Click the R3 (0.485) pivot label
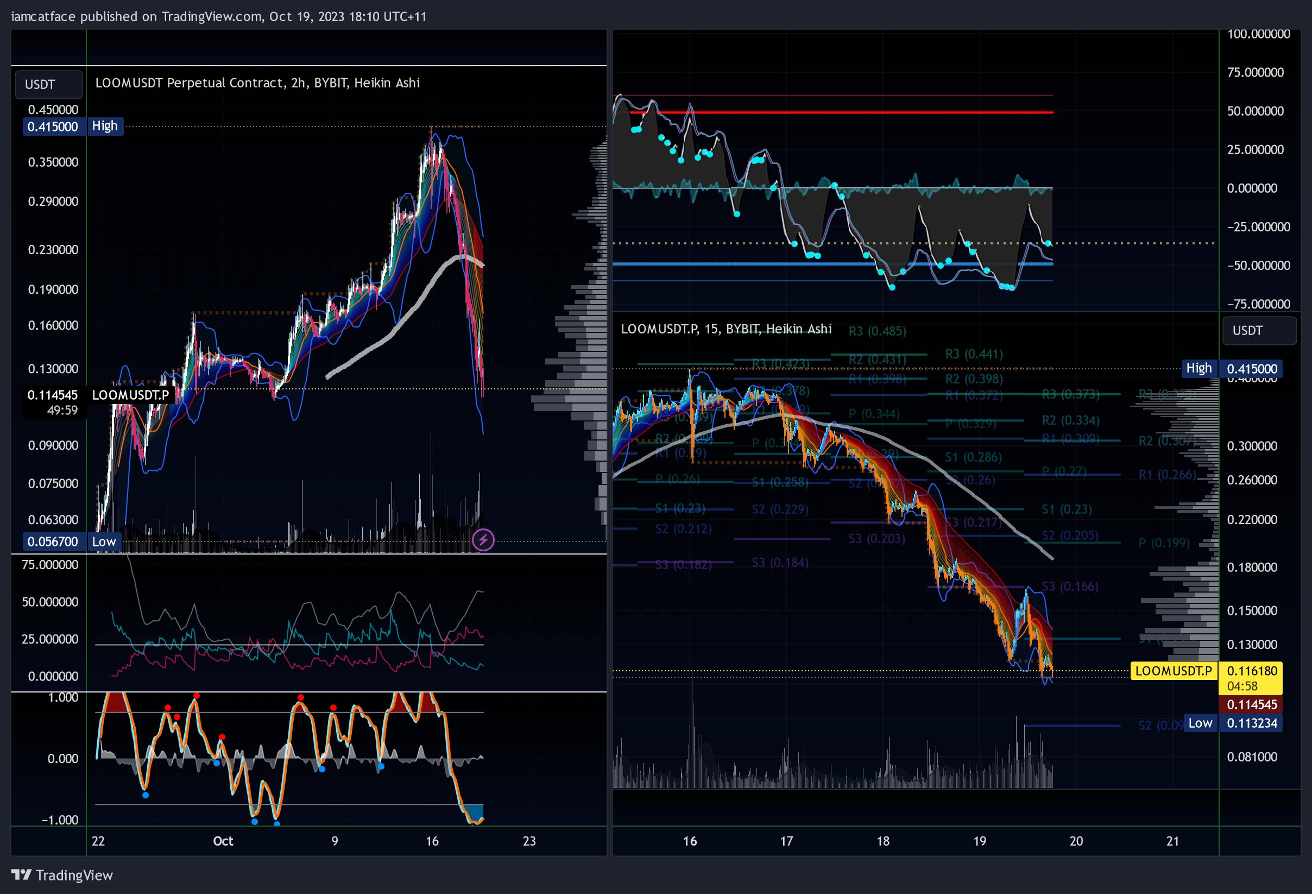Image resolution: width=1312 pixels, height=894 pixels. tap(876, 331)
